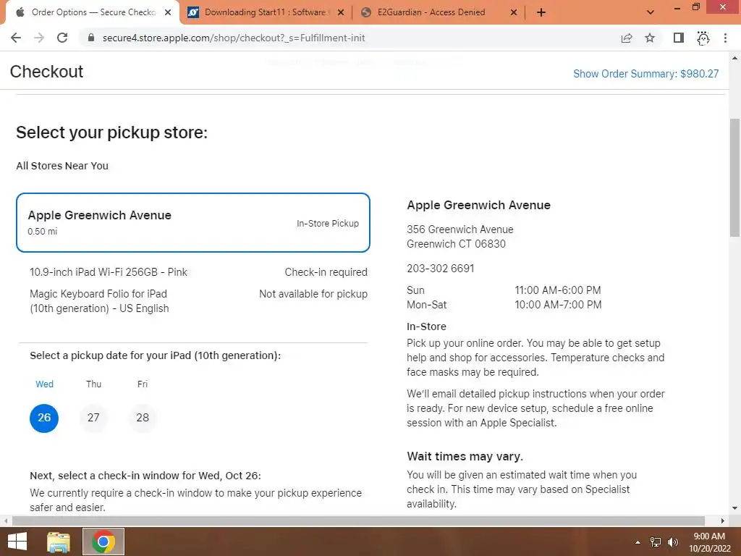741x556 pixels.
Task: Click the horizontal scrollbar at page bottom
Action: click(358, 521)
